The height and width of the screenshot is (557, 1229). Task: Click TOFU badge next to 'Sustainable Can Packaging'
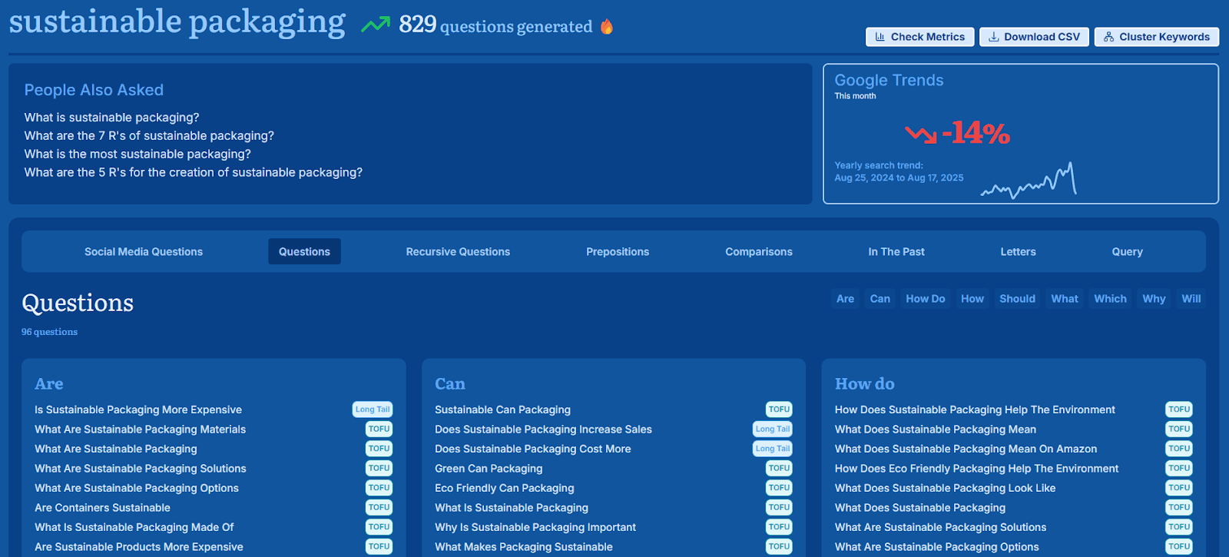pos(778,410)
